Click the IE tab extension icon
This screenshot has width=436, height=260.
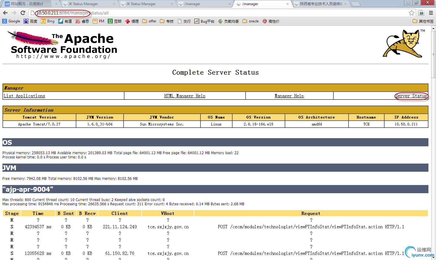point(421,13)
